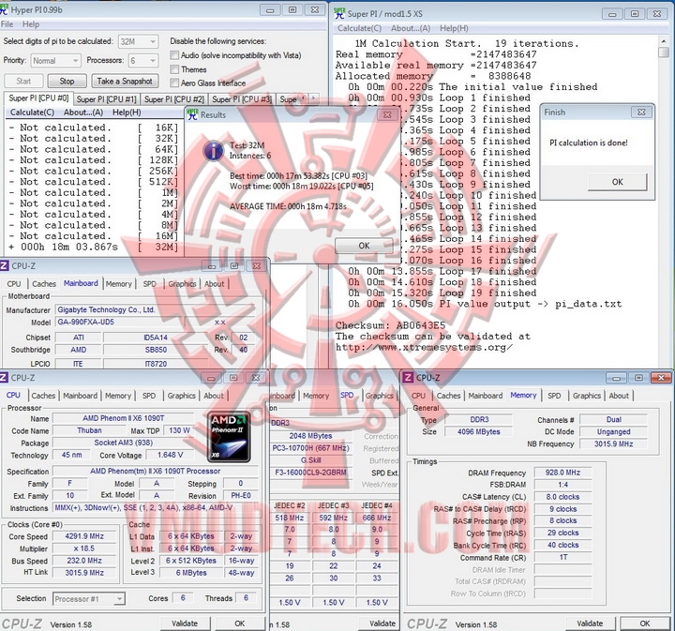Open About...(A) menu in Super PI mod1.5
Viewport: 675px width, 631px height.
[x=411, y=28]
